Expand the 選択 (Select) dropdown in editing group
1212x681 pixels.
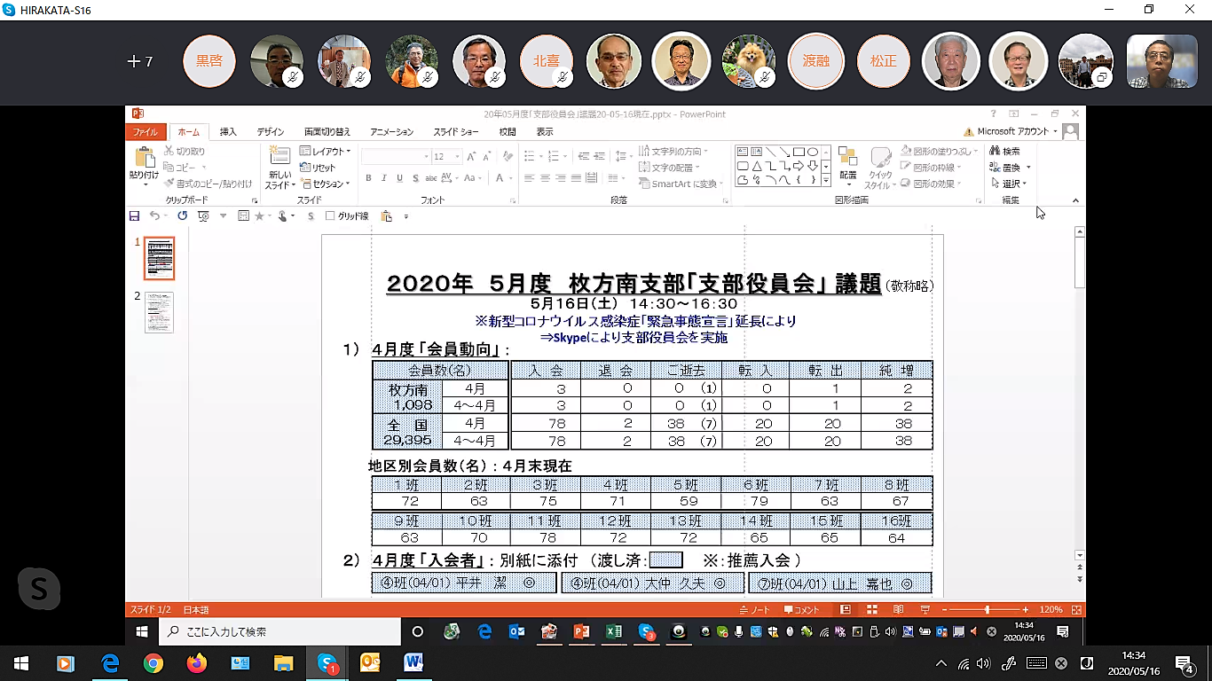point(1009,184)
